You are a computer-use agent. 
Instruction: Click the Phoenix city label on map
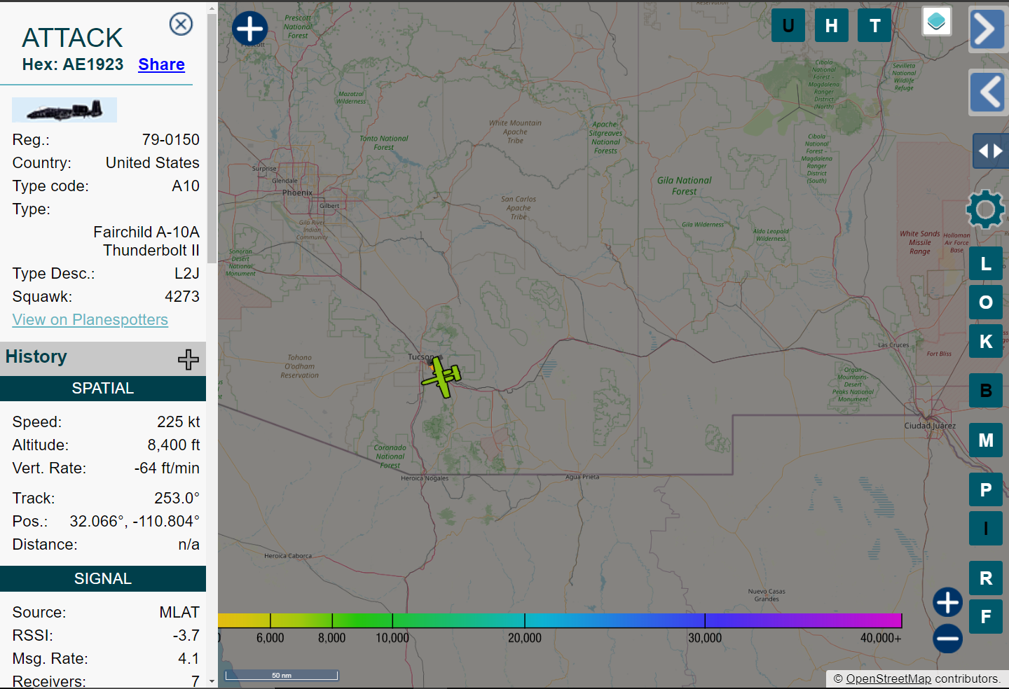(298, 193)
